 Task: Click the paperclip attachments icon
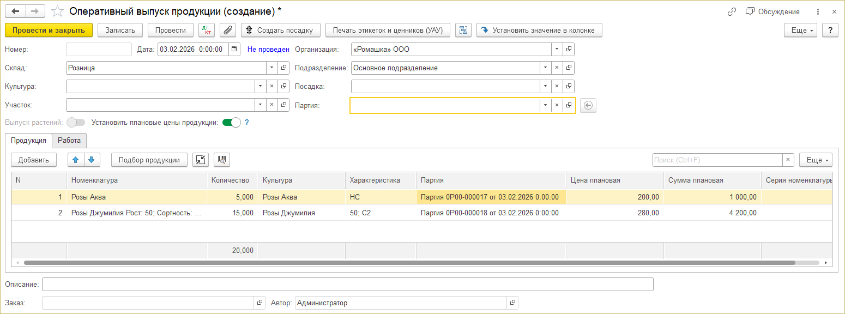[x=228, y=31]
